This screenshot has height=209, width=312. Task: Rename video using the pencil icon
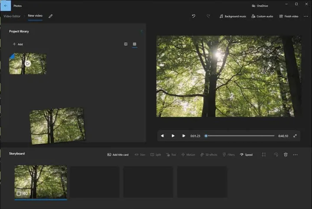coord(50,16)
